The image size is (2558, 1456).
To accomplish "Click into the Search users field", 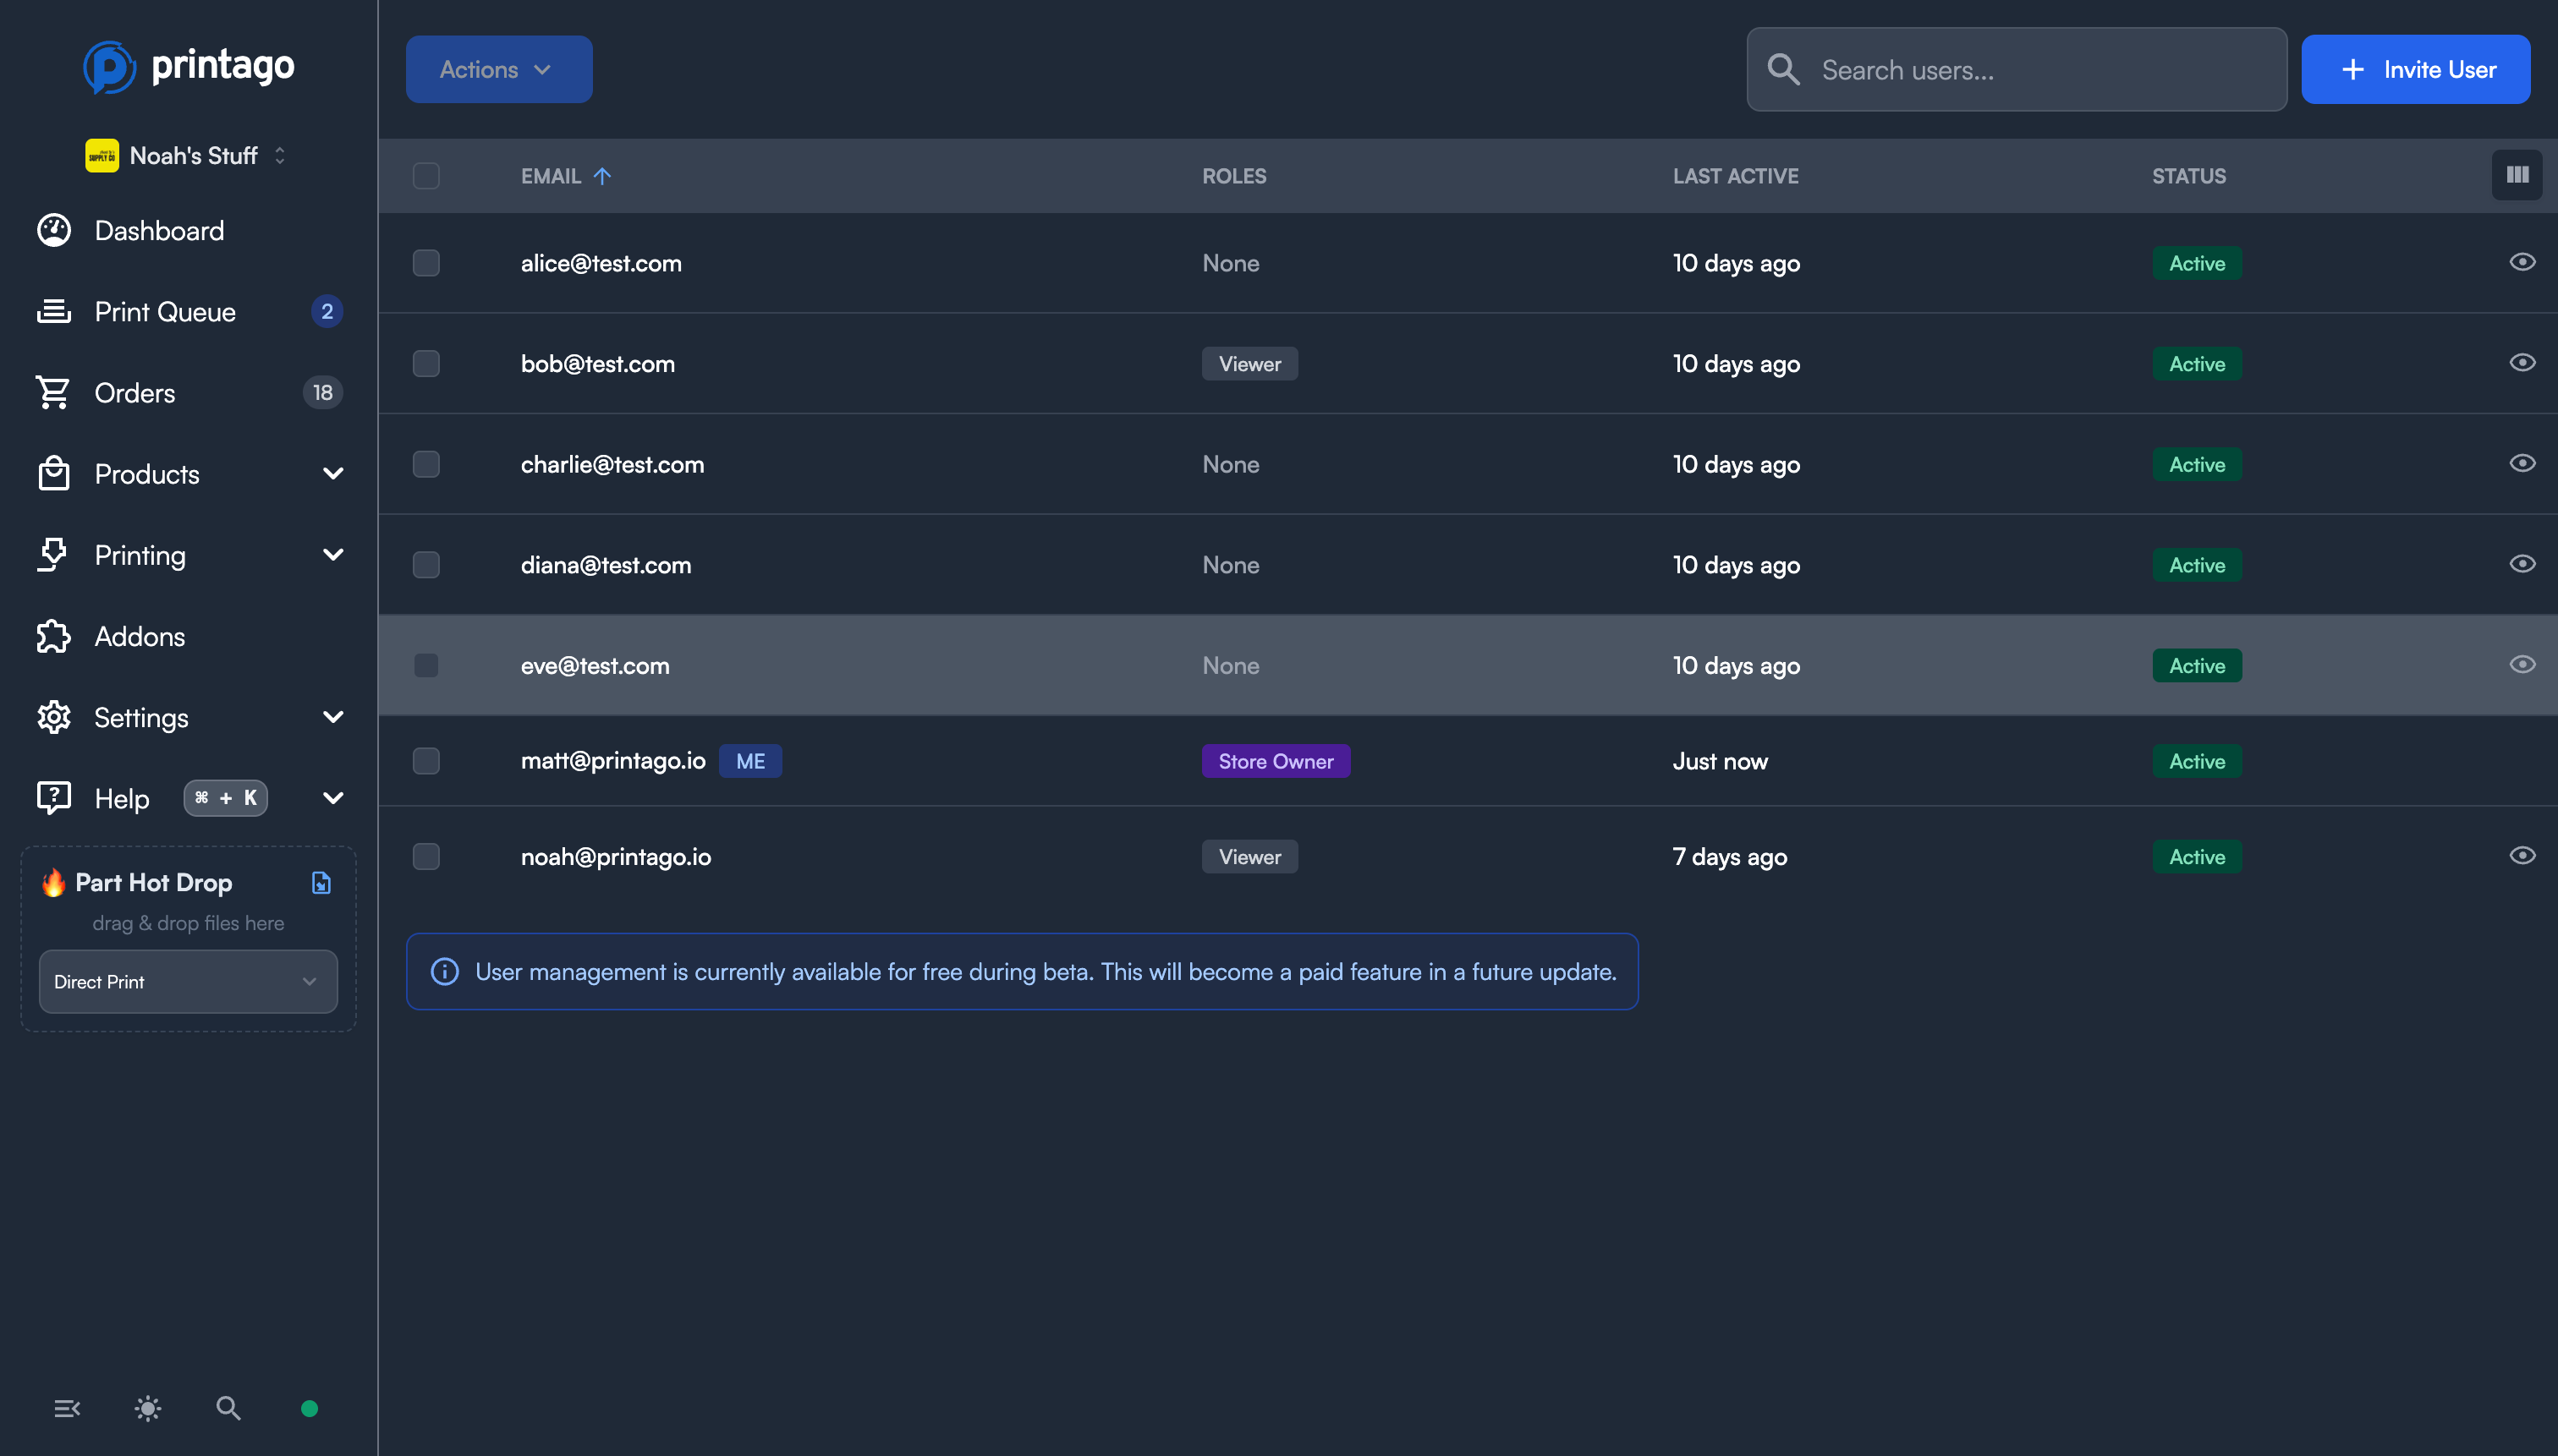I will 2015,69.
